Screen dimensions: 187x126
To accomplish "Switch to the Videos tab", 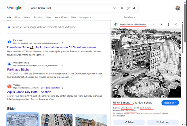I will click(x=27, y=17).
